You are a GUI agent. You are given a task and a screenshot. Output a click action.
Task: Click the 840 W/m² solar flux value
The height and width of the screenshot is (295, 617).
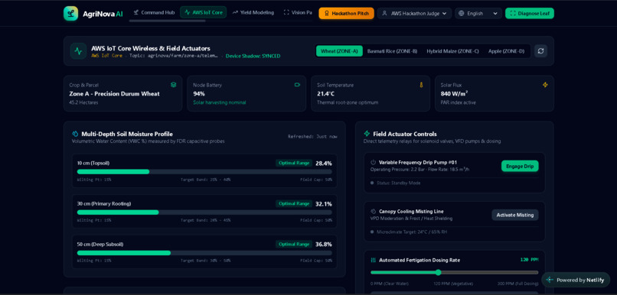[454, 94]
